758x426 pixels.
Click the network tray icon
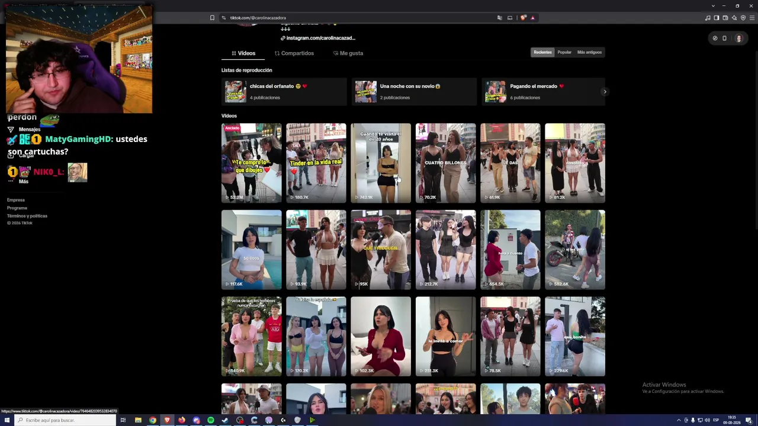tap(700, 420)
